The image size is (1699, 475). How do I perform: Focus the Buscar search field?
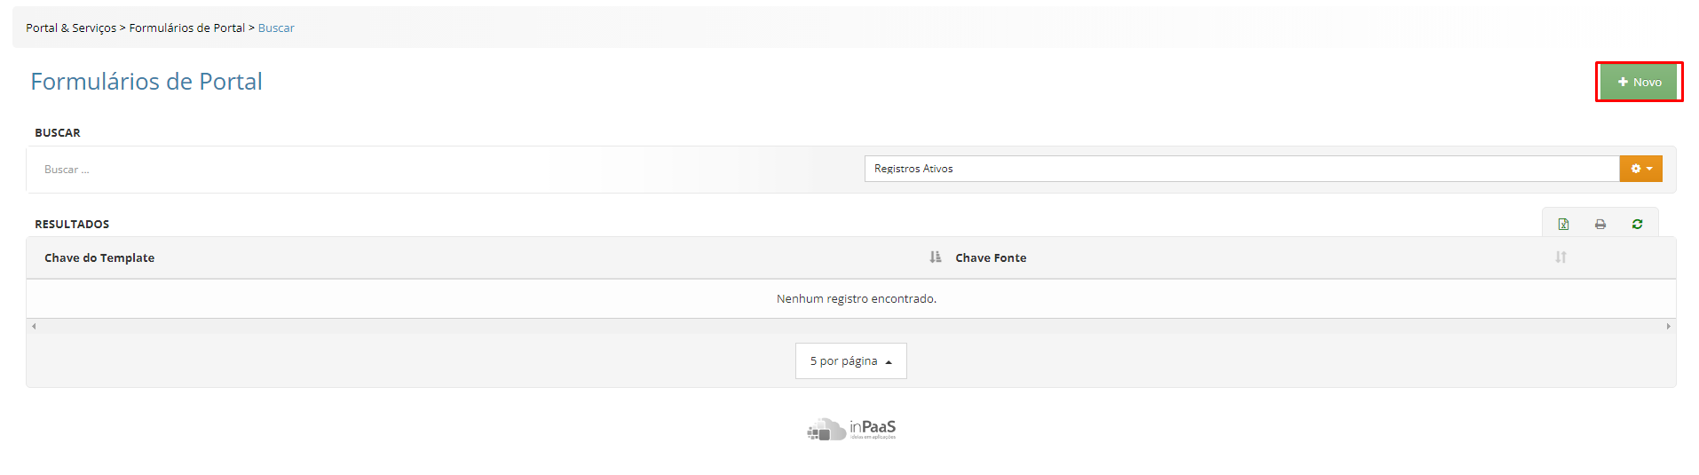(x=444, y=170)
